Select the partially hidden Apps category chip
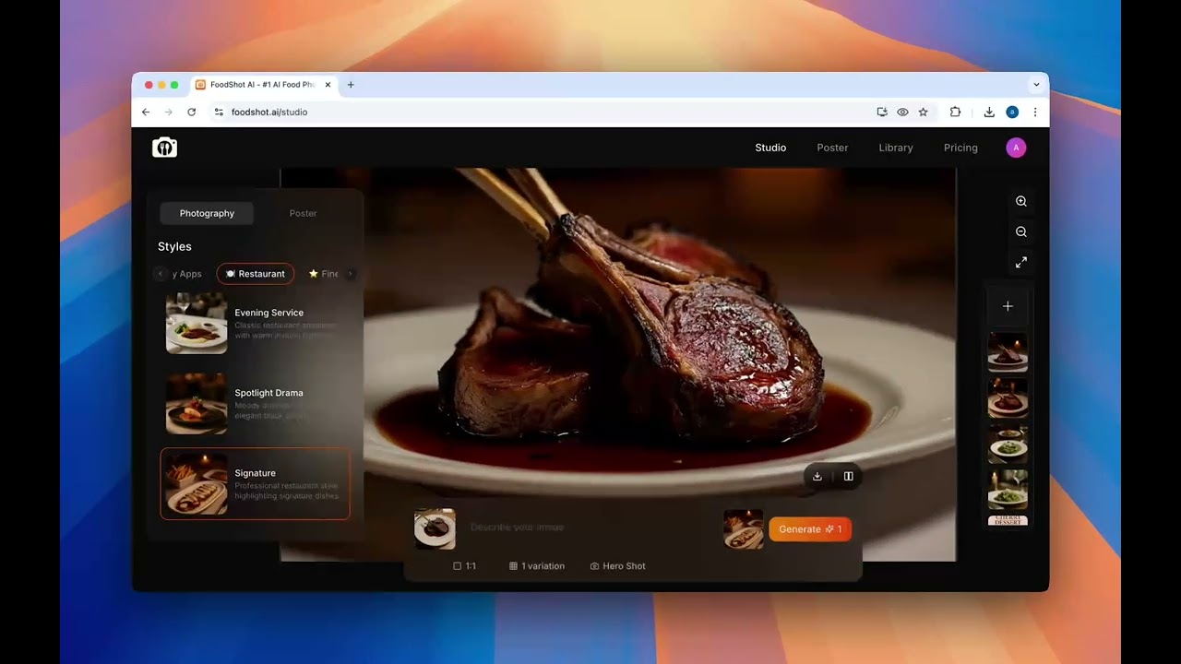 187,274
